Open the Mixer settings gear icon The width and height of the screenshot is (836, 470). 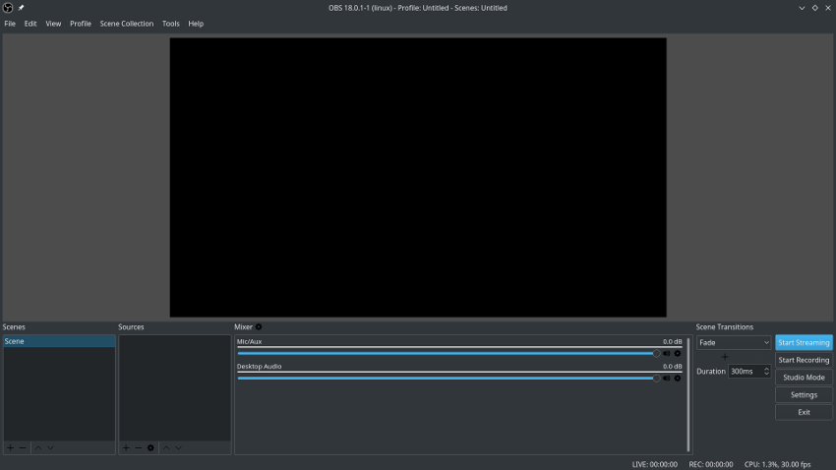pos(259,327)
